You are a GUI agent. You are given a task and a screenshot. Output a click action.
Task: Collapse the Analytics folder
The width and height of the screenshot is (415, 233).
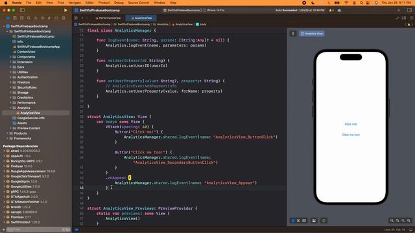pos(11,108)
